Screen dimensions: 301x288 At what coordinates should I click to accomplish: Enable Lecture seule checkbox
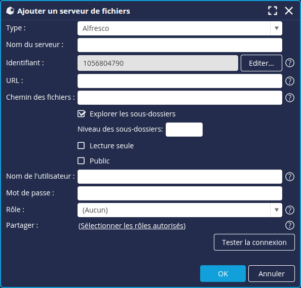(81, 146)
